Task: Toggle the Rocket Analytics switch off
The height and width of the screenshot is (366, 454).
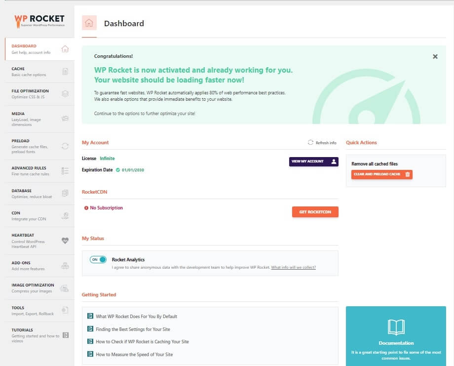Action: click(98, 259)
